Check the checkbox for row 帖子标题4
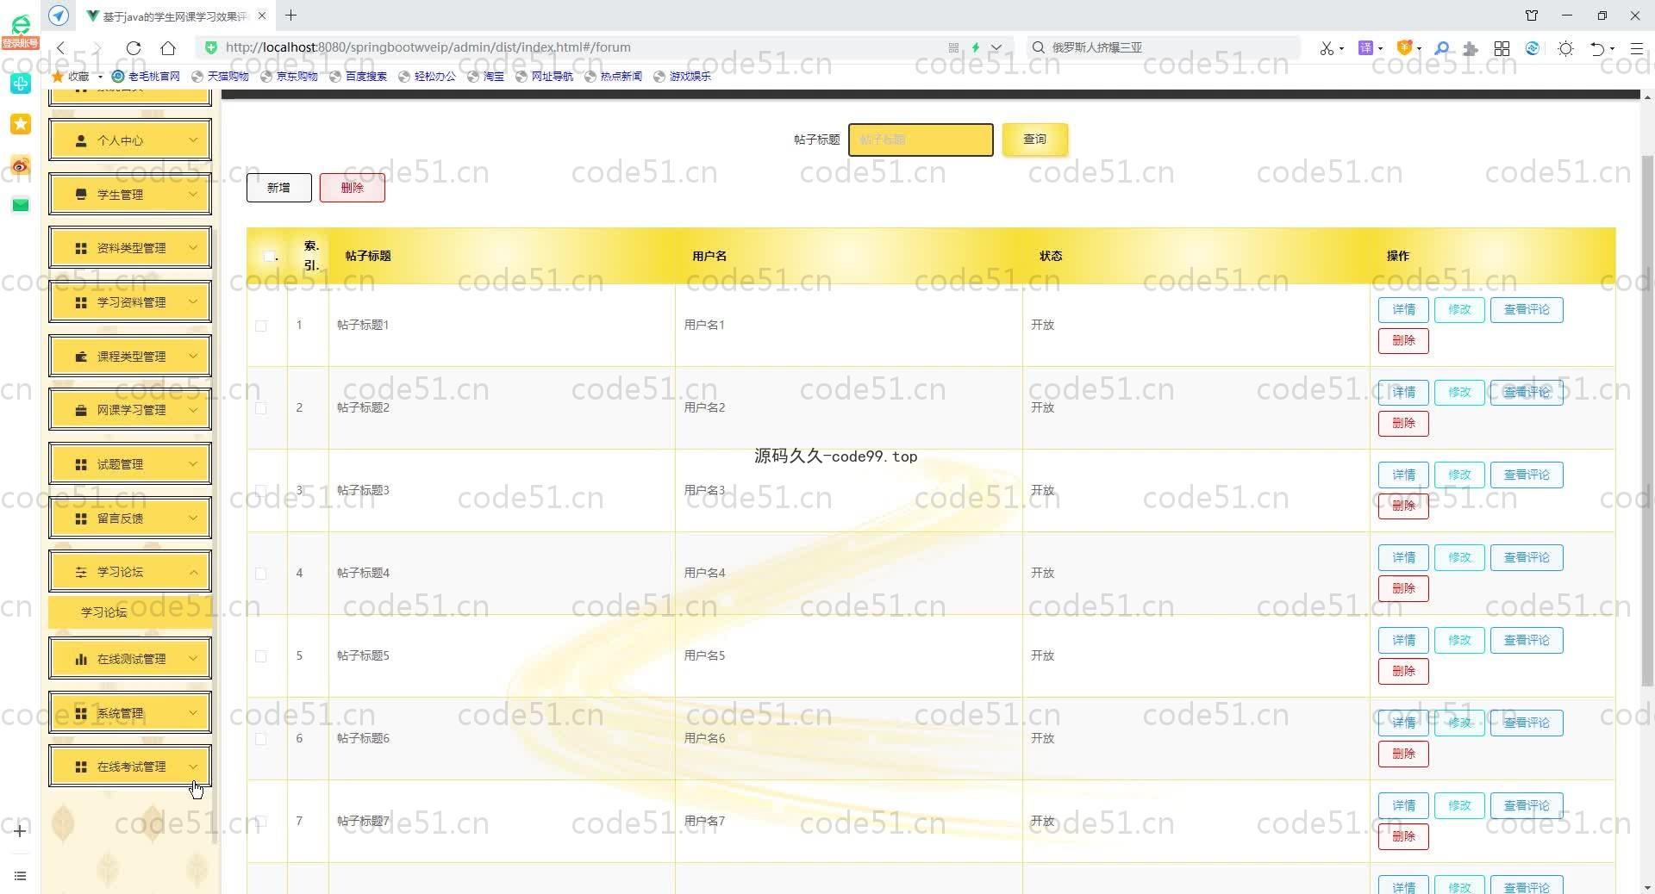 click(261, 574)
